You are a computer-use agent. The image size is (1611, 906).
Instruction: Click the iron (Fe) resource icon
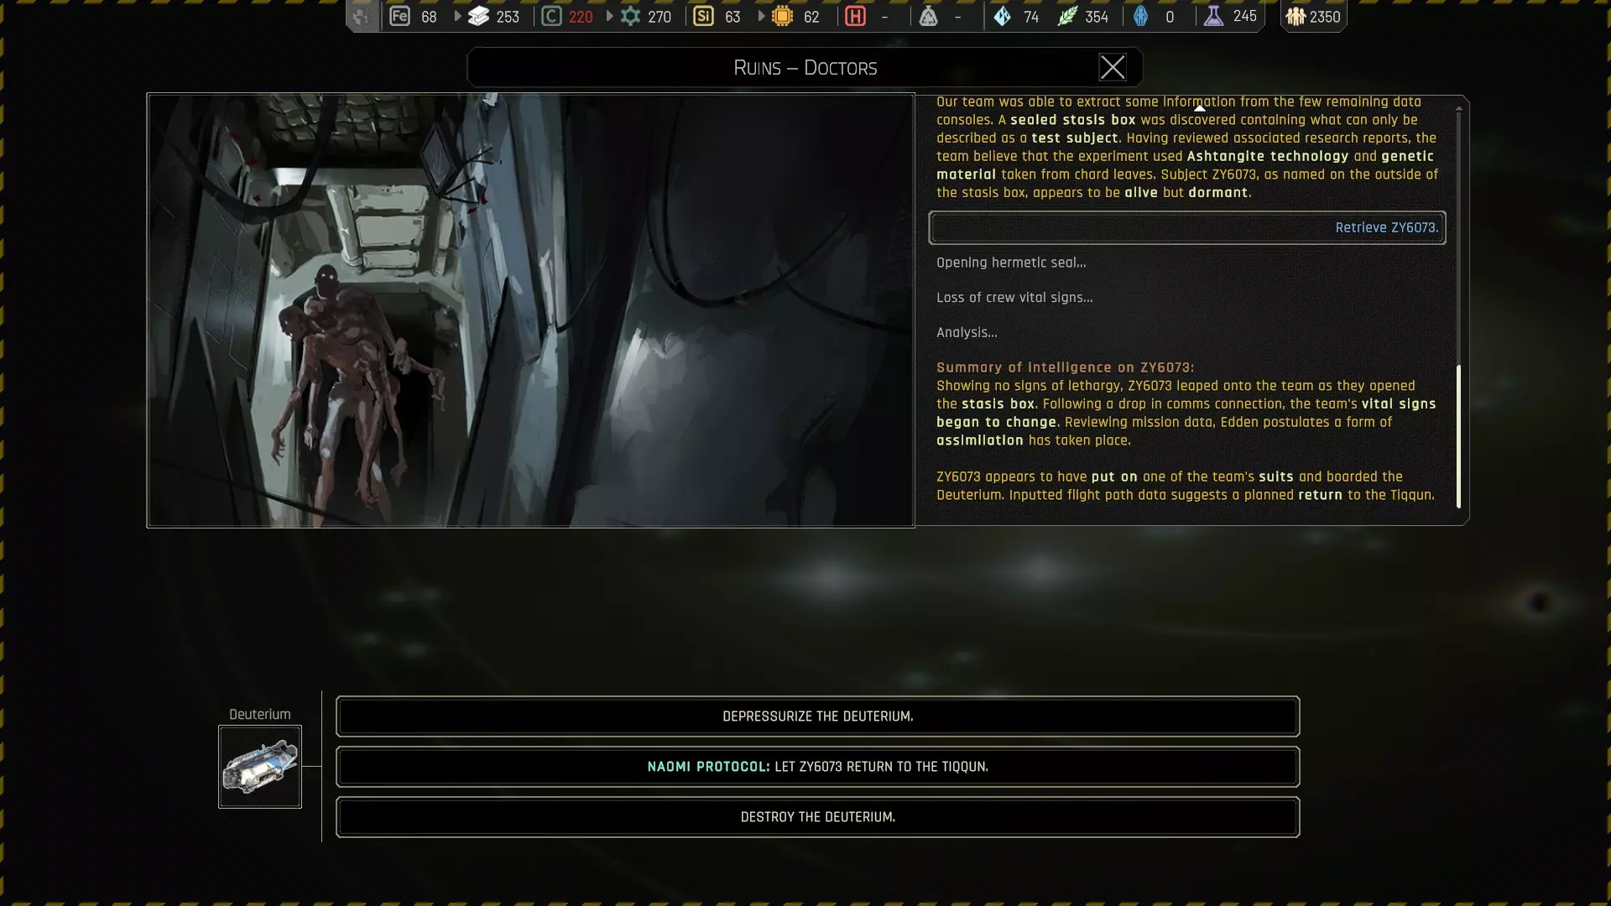[x=400, y=17]
